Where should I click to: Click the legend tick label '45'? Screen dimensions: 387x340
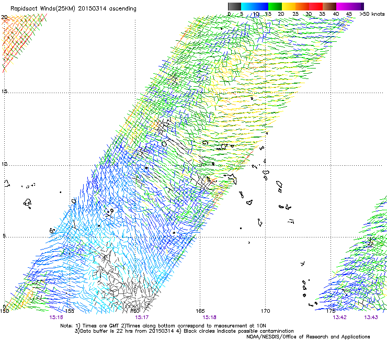coord(349,14)
